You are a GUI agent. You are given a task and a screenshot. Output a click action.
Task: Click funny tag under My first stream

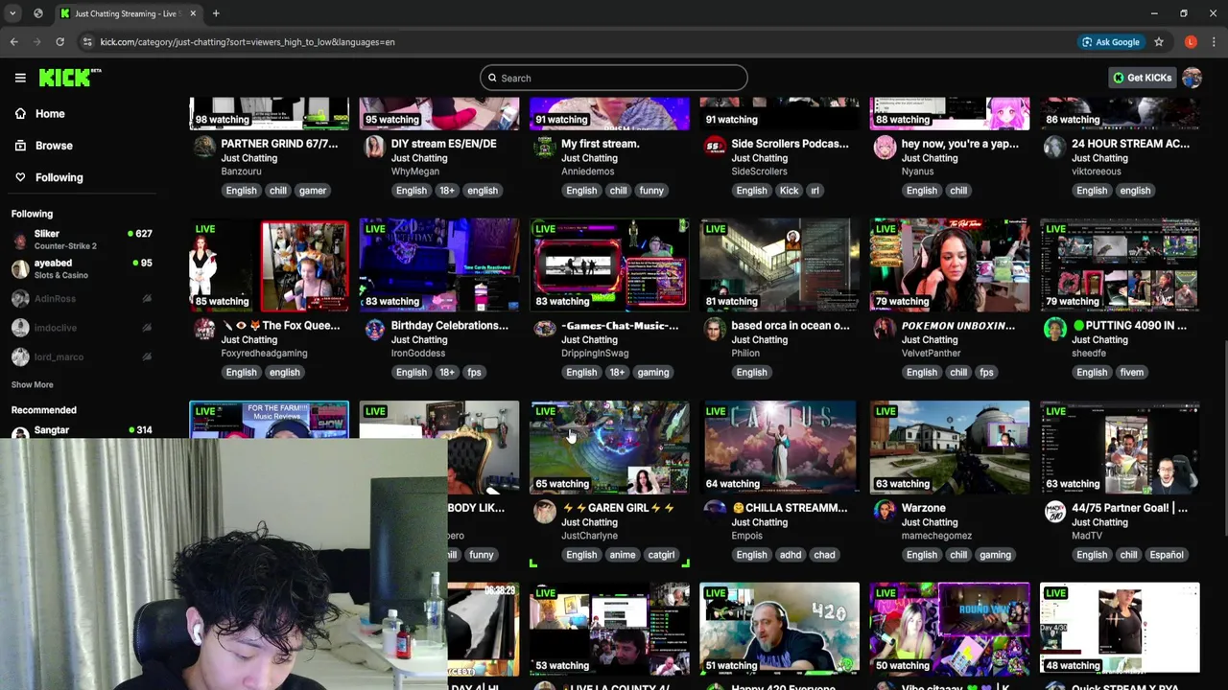[651, 191]
